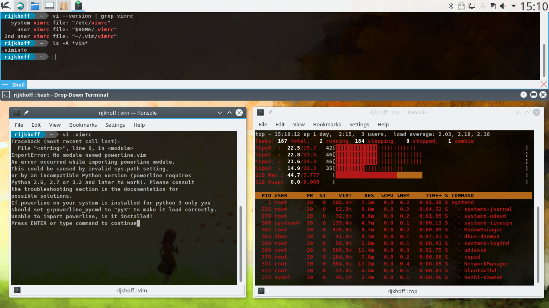Open wired network connection tray icon

tap(472, 6)
